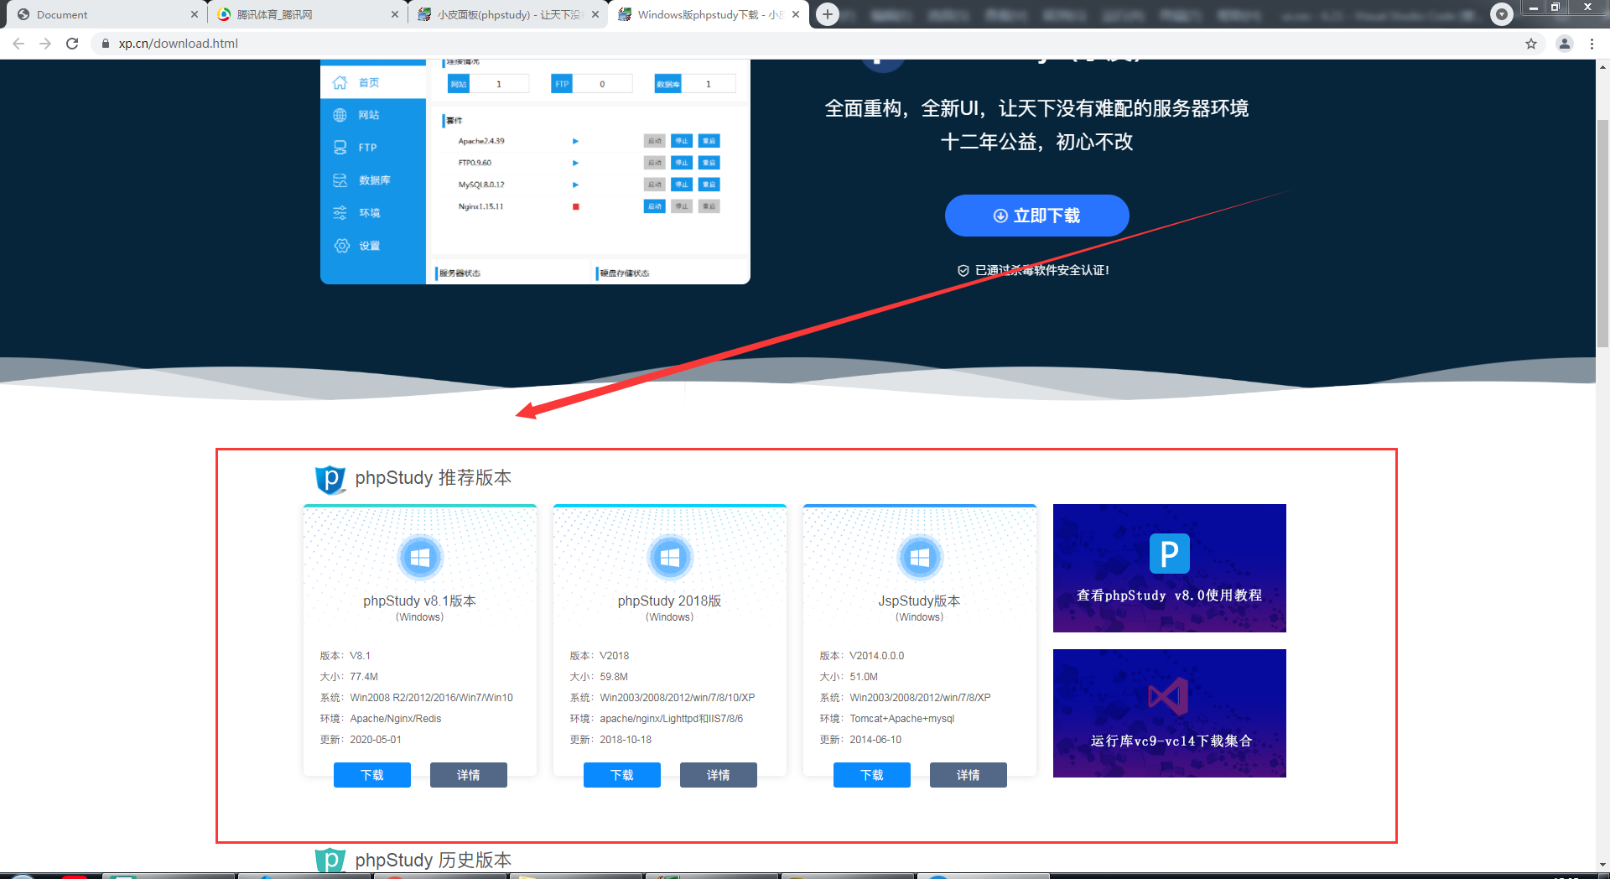Screen dimensions: 1610x879
Task: Click the 数据库 icon in panel preview
Action: [340, 180]
